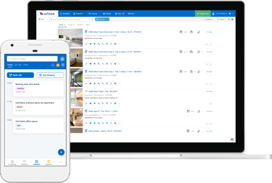Open the Calendar menu in top navigation
The width and height of the screenshot is (272, 183).
[107, 13]
